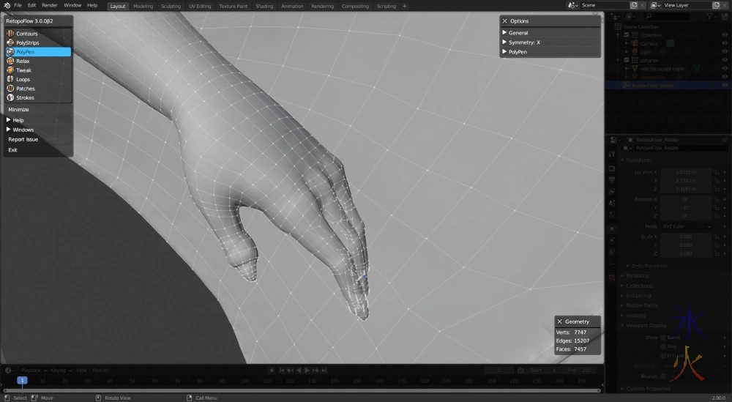Open the Render menu

coord(50,5)
